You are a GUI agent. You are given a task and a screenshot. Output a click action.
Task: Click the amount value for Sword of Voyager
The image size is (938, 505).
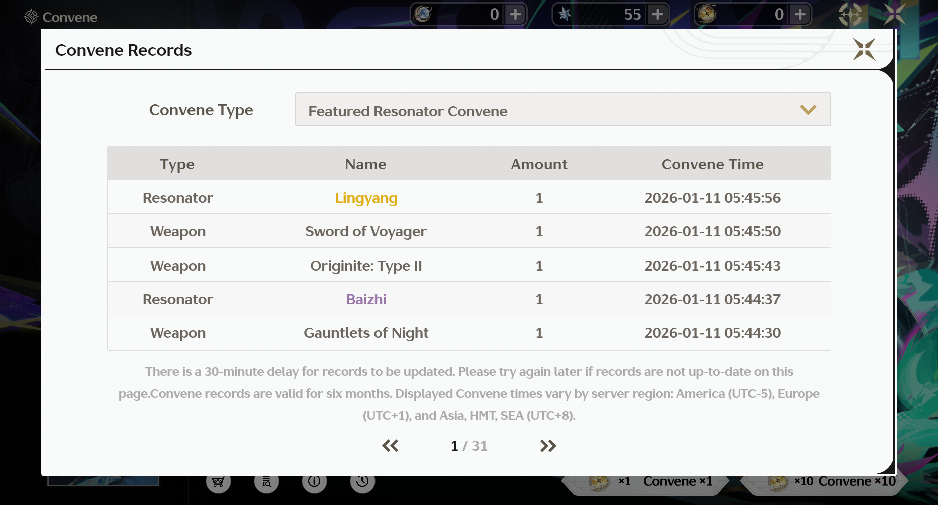(539, 231)
